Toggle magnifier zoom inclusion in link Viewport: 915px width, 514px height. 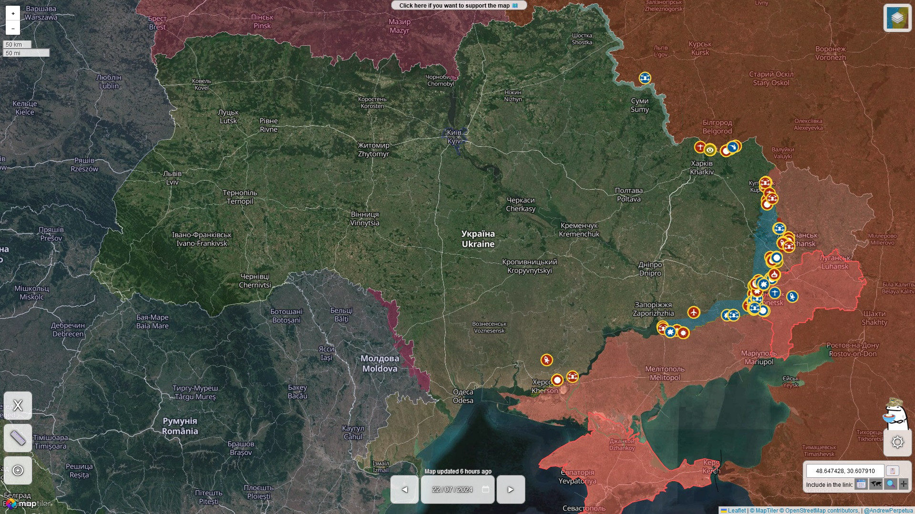click(890, 484)
